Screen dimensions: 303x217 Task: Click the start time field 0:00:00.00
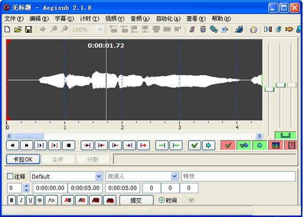(x=50, y=188)
